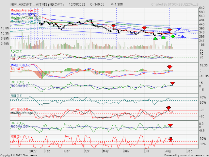Click the 70% level of RSI (14) panel
The width and height of the screenshot is (209, 157).
tap(202, 97)
